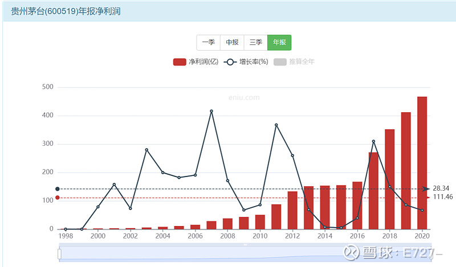Select the green 年报 tab
Image resolution: width=456 pixels, height=267 pixels.
[x=279, y=43]
